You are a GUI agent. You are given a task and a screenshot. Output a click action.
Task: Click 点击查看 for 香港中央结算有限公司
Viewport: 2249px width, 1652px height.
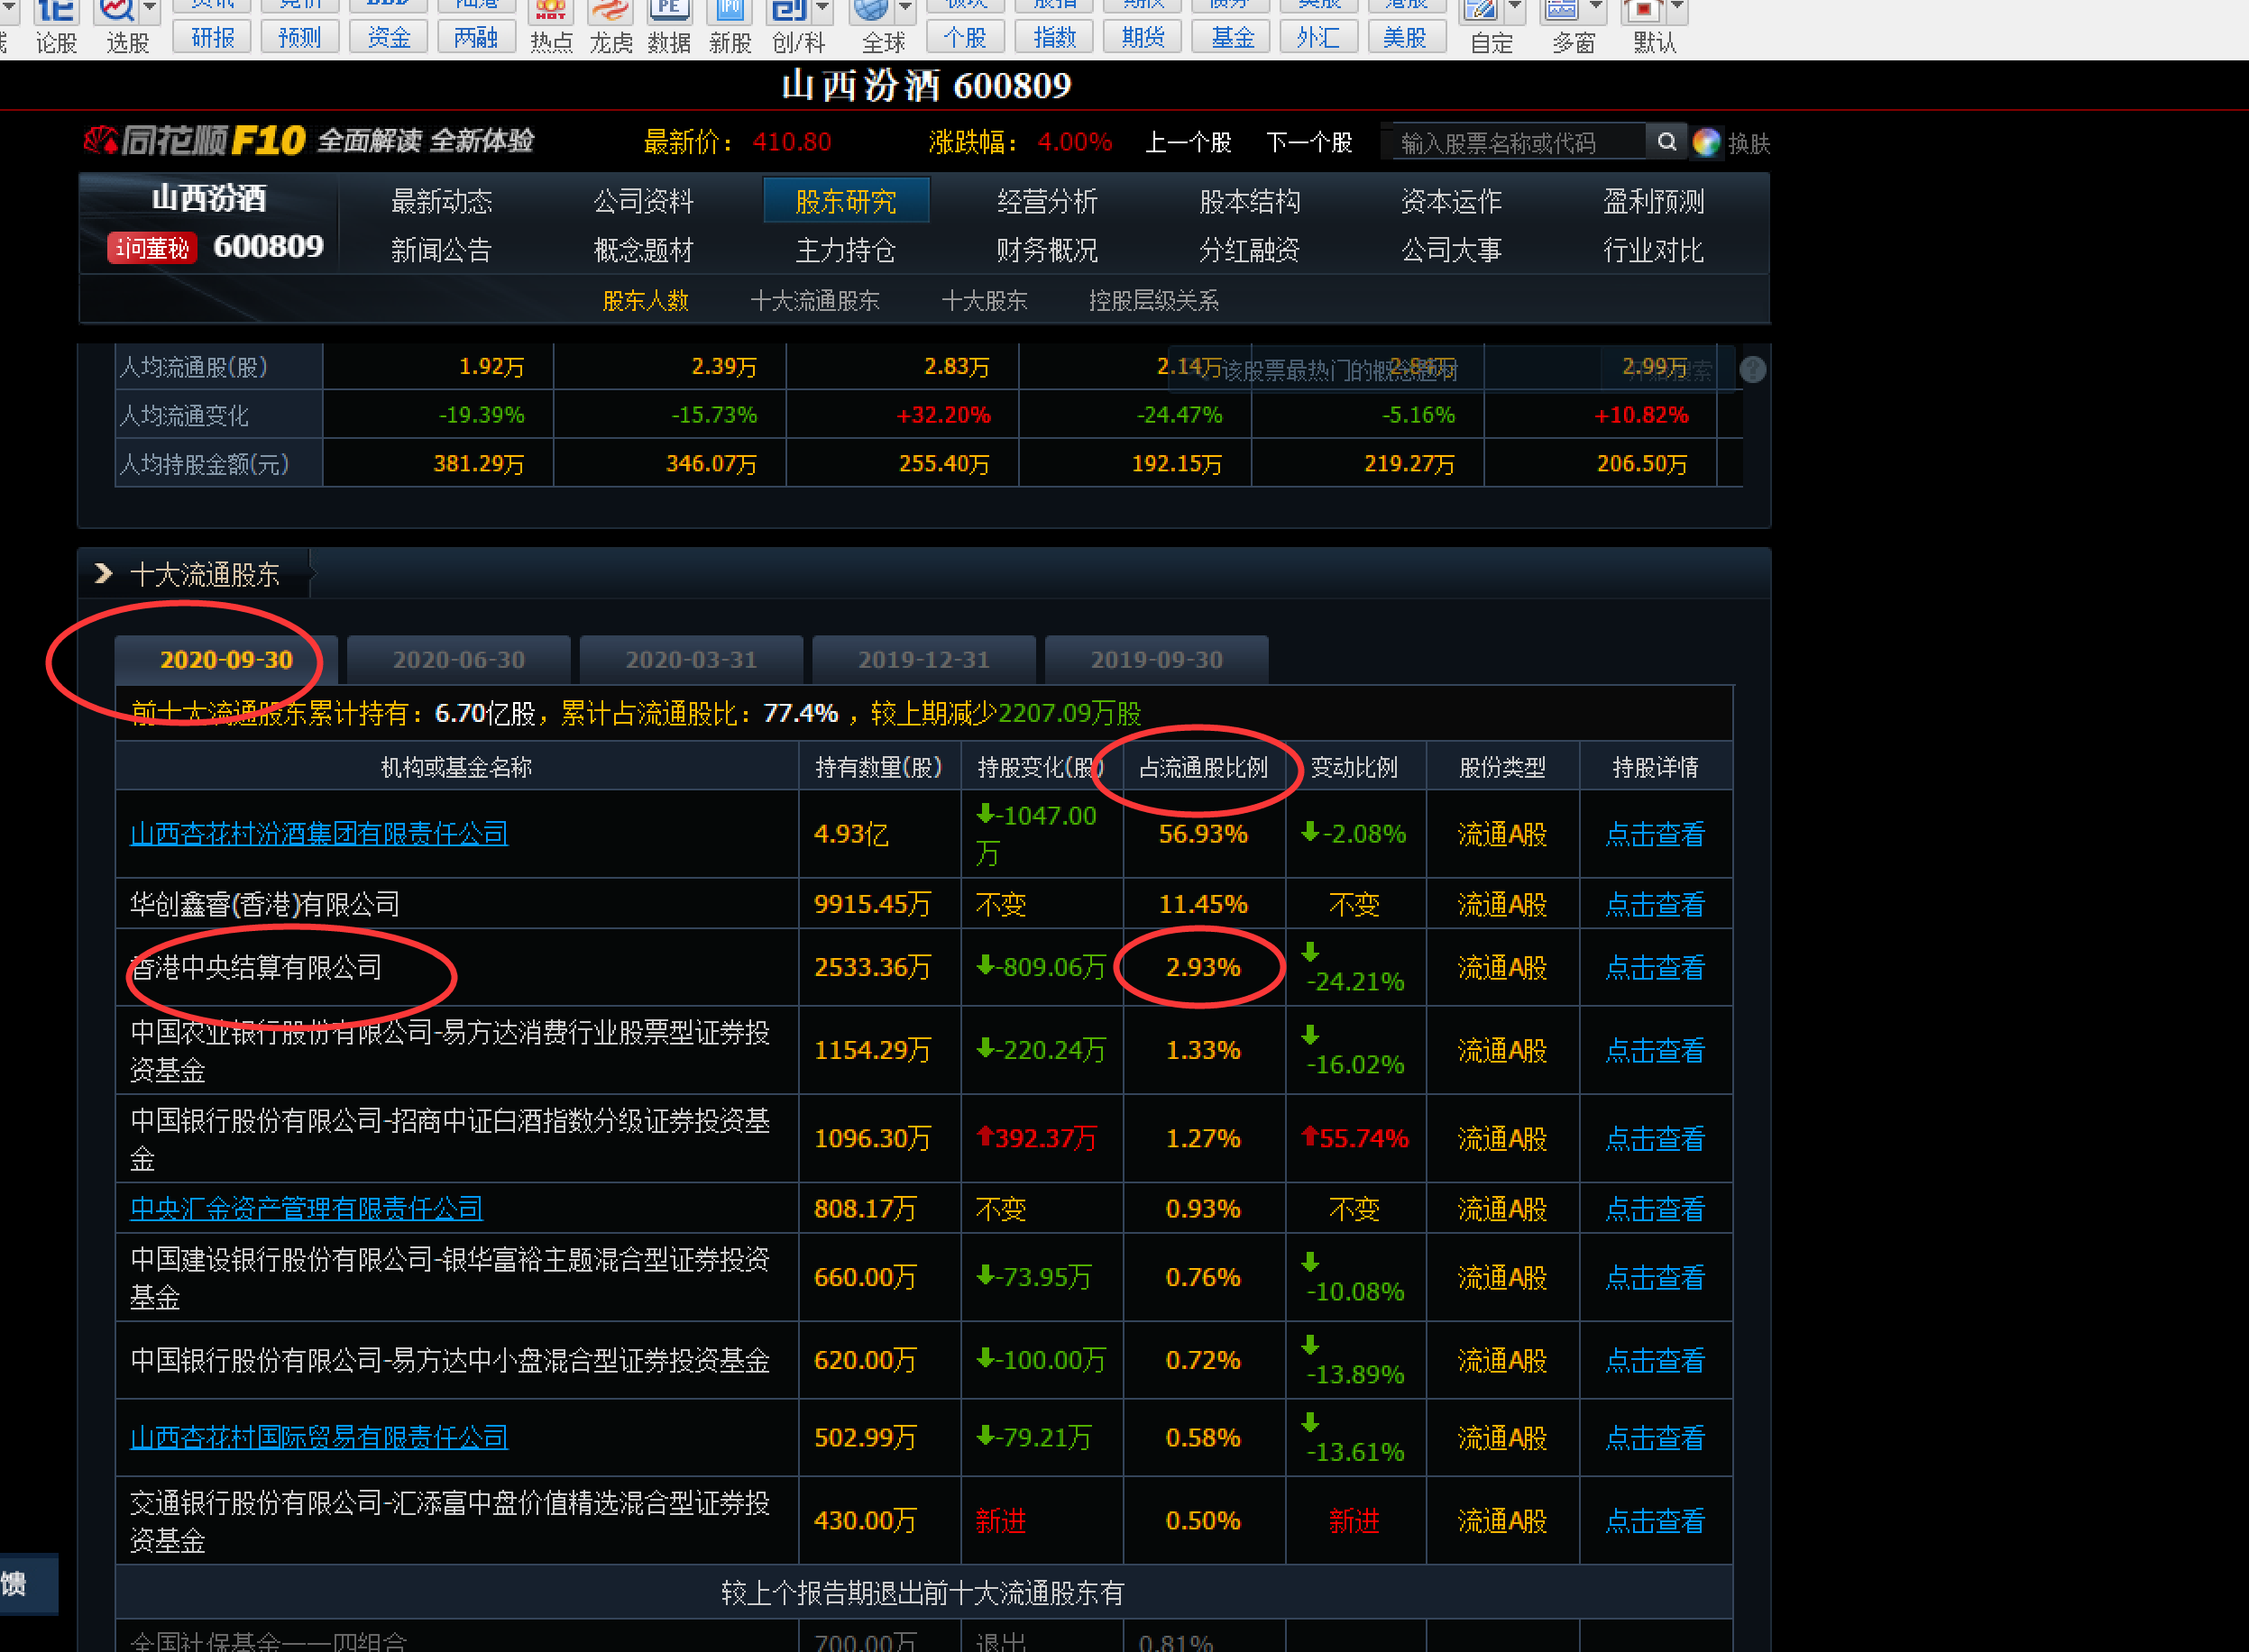1655,968
